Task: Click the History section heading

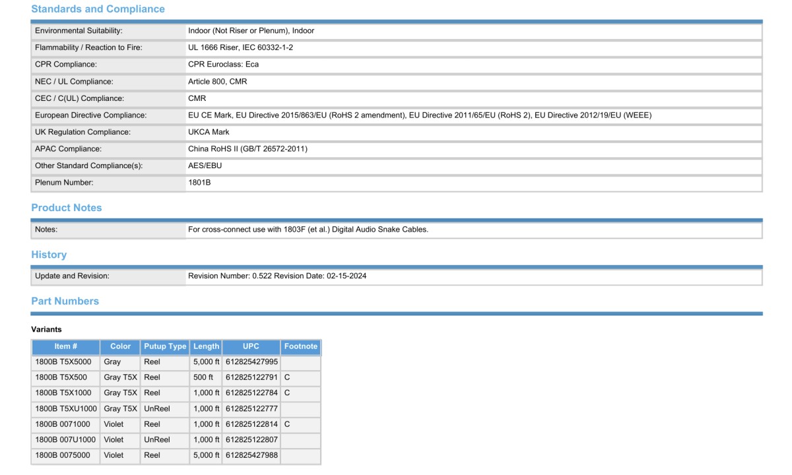Action: (x=49, y=255)
